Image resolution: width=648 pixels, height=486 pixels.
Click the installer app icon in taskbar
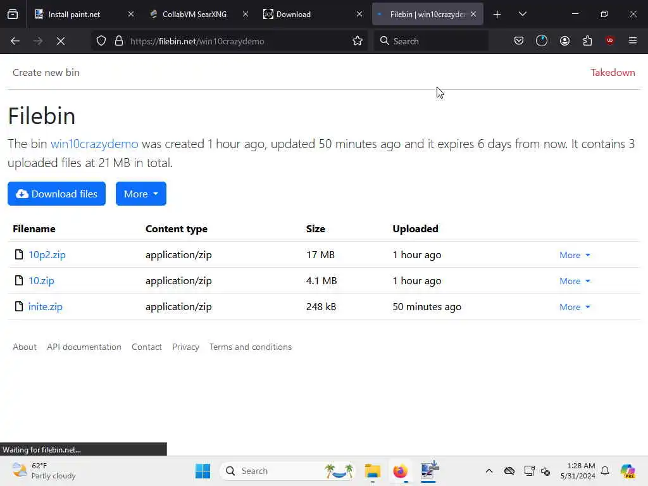tap(429, 470)
